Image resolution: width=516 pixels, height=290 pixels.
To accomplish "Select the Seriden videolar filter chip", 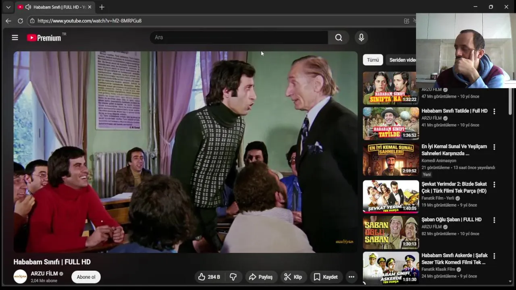I will pyautogui.click(x=401, y=60).
